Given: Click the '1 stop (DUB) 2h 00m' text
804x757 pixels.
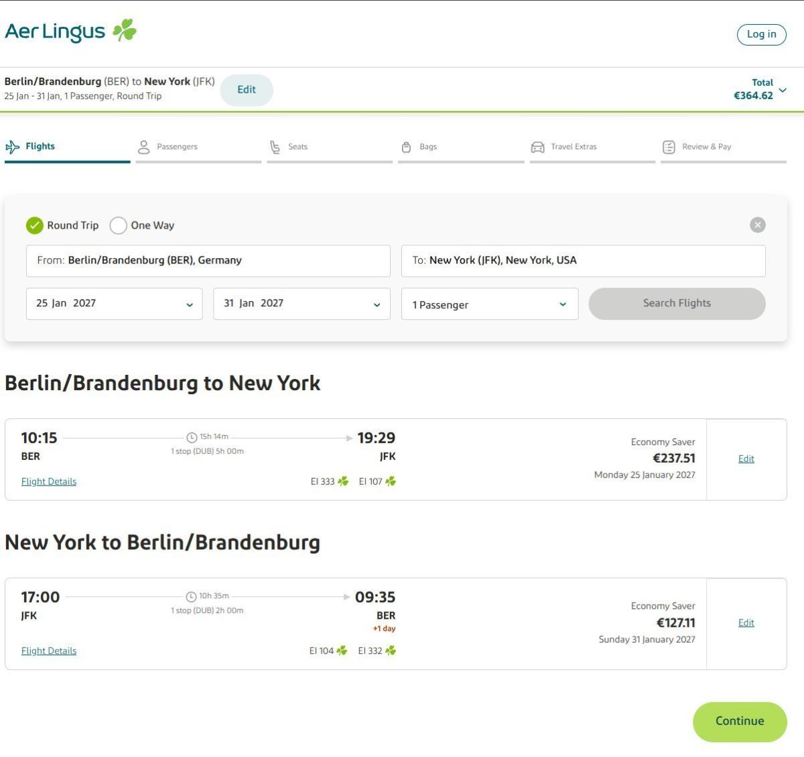Looking at the screenshot, I should [207, 611].
